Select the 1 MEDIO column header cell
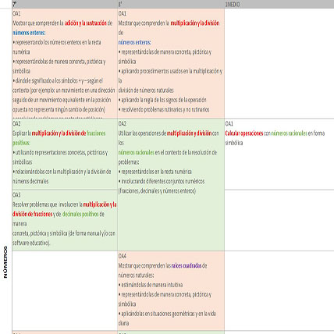Image resolution: width=334 pixels, height=334 pixels. (279, 4)
